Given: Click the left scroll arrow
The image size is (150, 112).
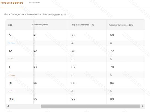Looking at the screenshot, I should point(8,106).
